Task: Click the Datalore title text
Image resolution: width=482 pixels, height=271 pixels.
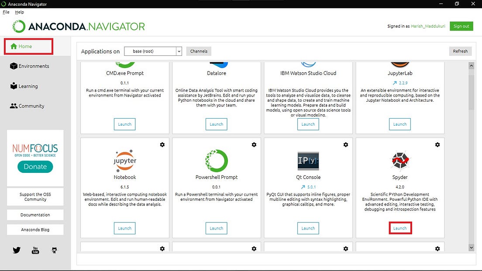Action: pyautogui.click(x=217, y=73)
